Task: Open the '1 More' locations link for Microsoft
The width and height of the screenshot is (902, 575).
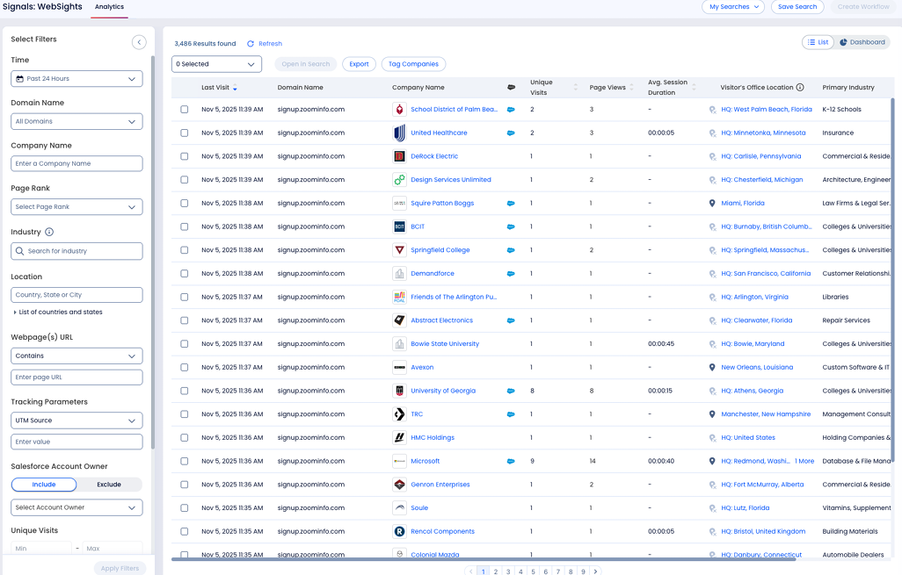Action: [804, 461]
